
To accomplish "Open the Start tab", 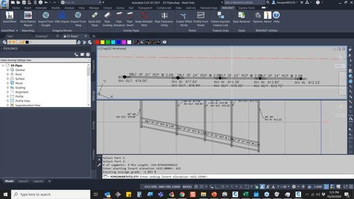I will click(x=10, y=36).
